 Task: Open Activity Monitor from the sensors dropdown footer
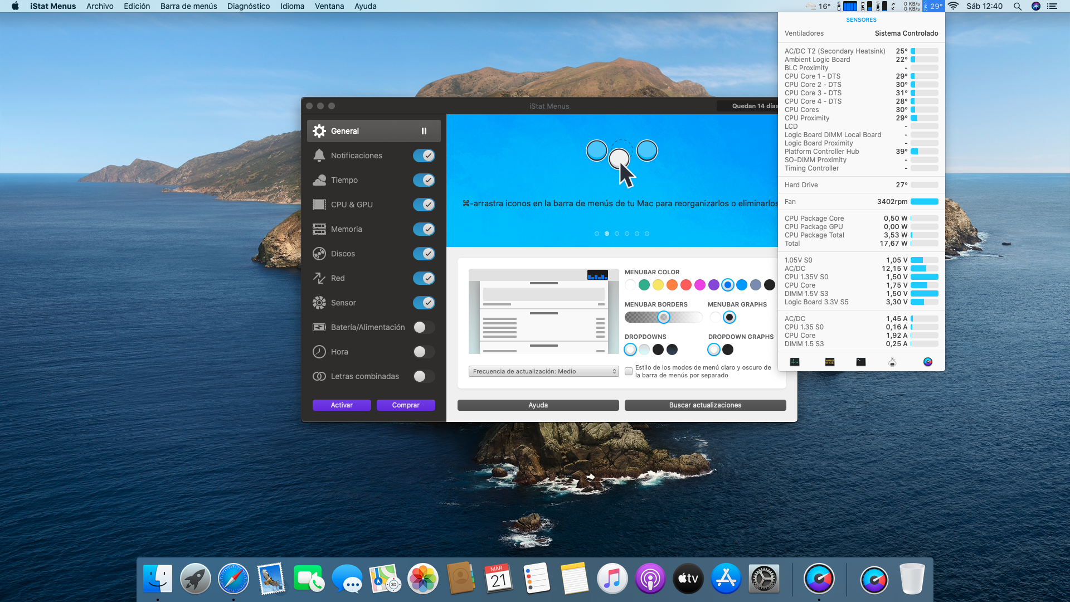point(795,362)
